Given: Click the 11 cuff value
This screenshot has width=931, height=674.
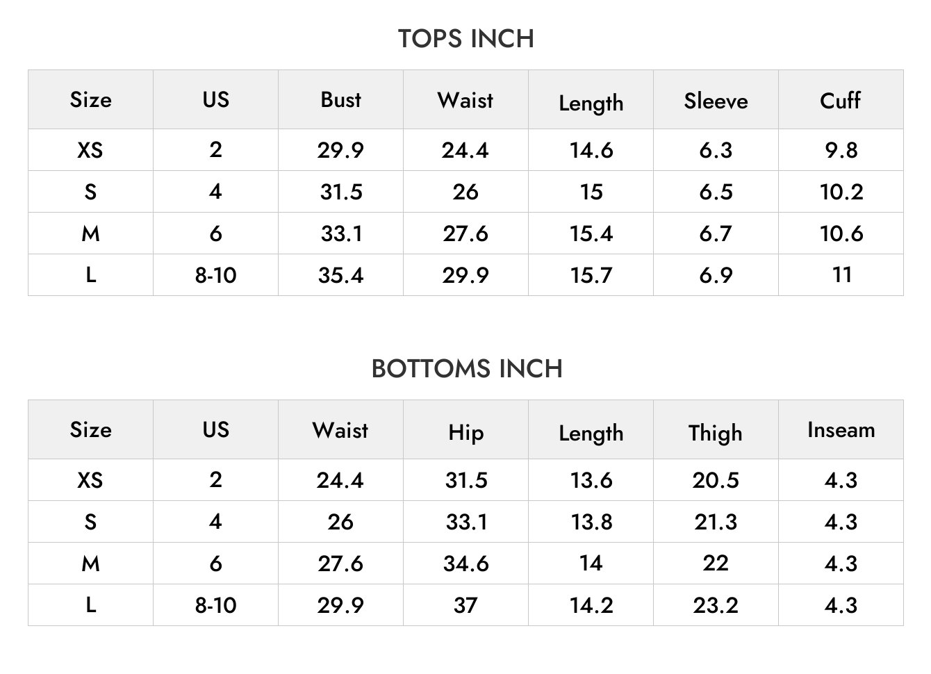Looking at the screenshot, I should click(x=842, y=274).
